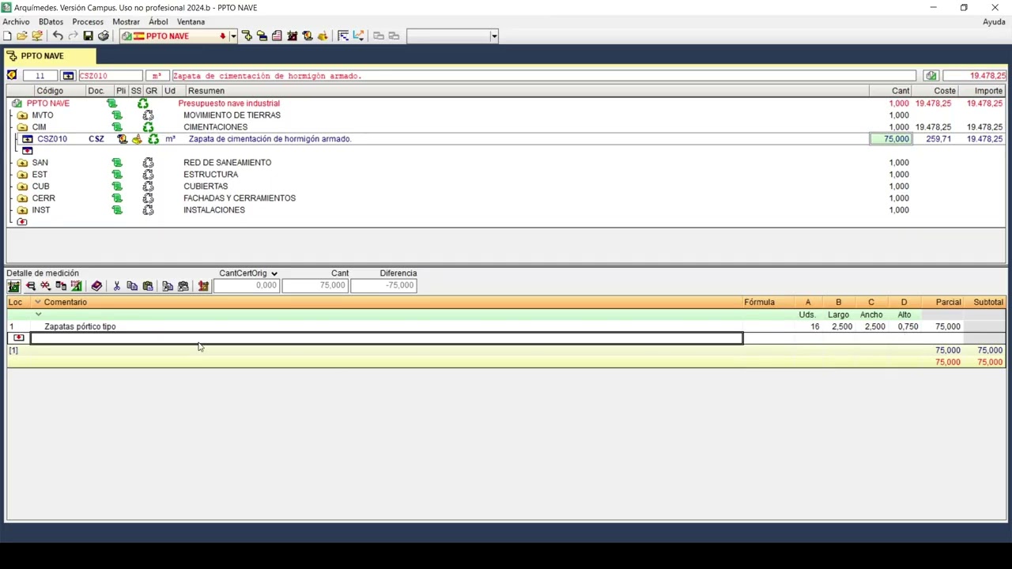Click the tree structure view icon
Image resolution: width=1012 pixels, height=569 pixels.
(342, 36)
